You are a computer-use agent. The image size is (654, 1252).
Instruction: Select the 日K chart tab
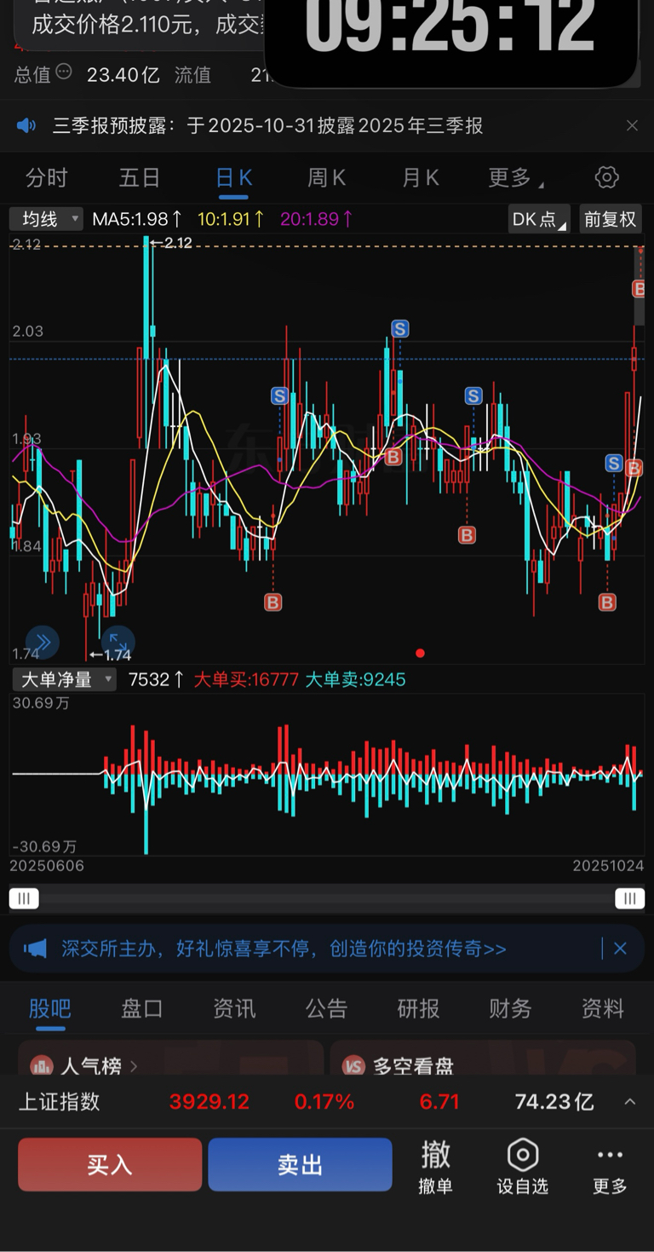tap(233, 177)
